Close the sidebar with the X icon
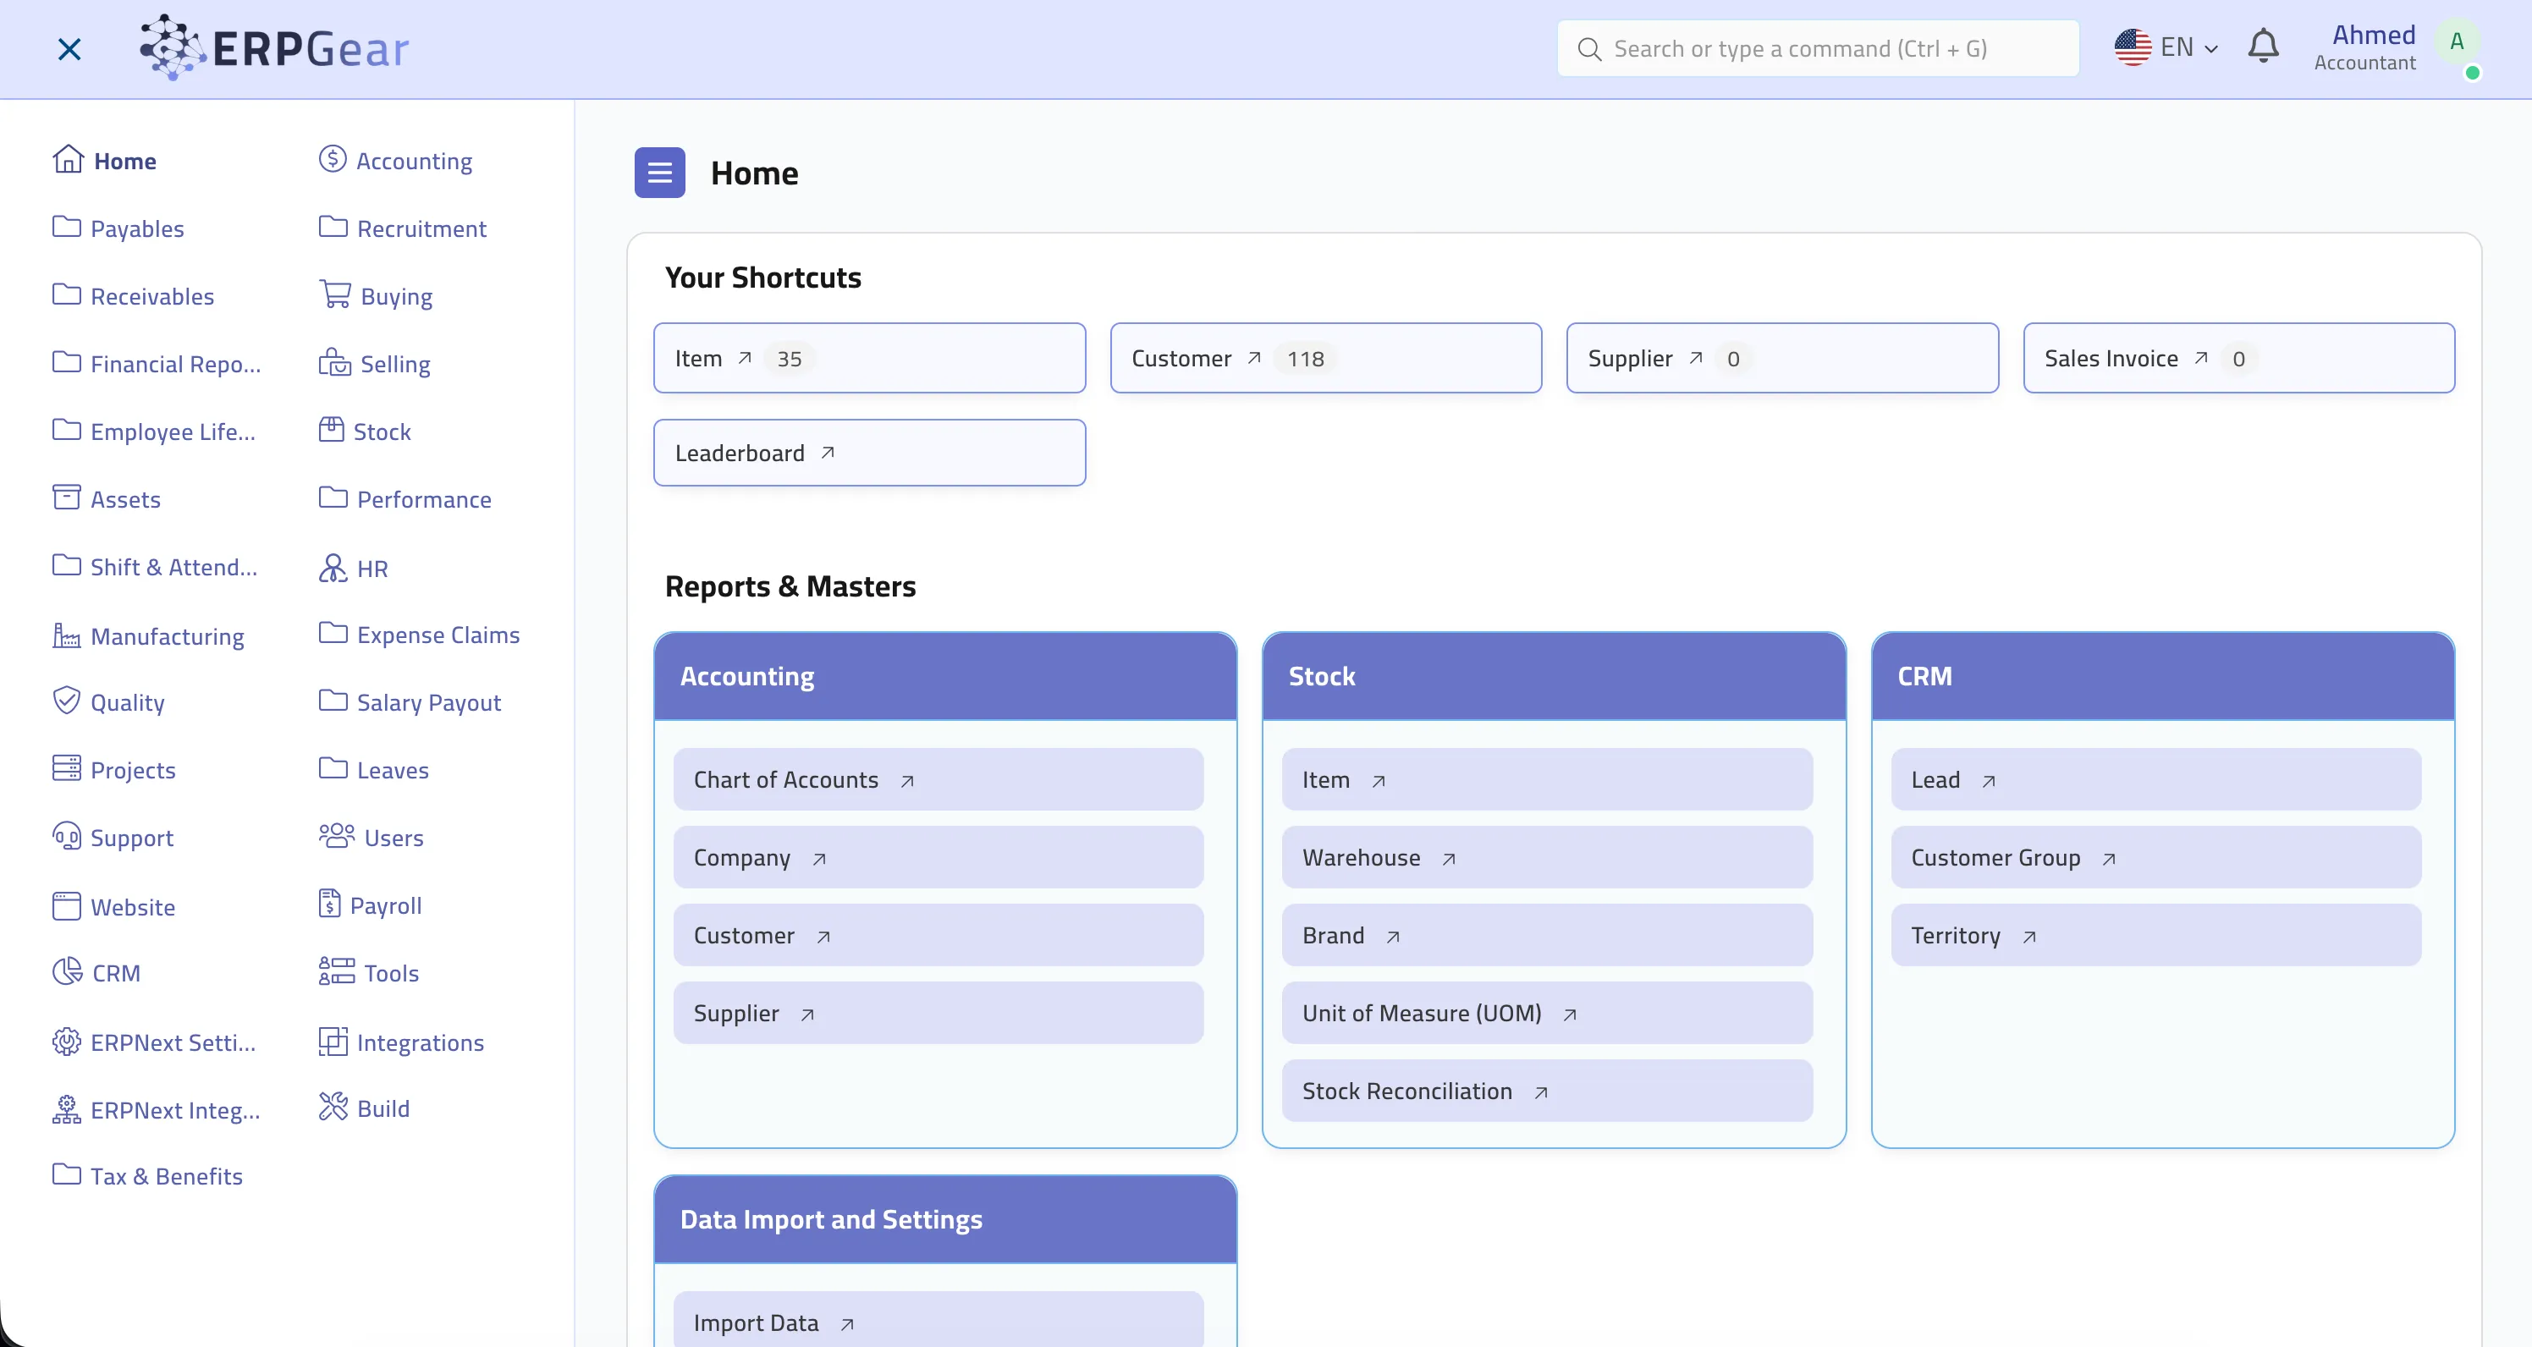The width and height of the screenshot is (2532, 1347). point(69,49)
